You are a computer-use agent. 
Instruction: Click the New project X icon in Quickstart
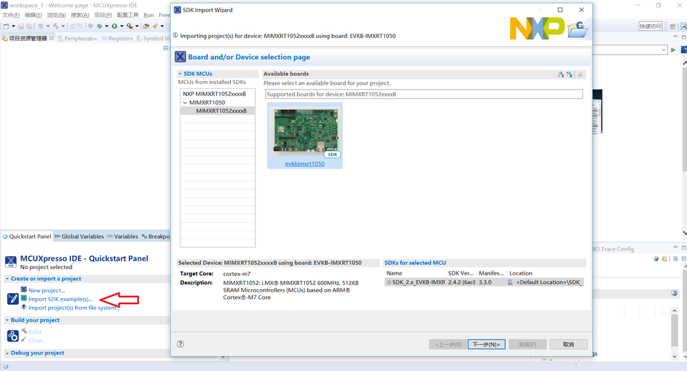(x=23, y=289)
